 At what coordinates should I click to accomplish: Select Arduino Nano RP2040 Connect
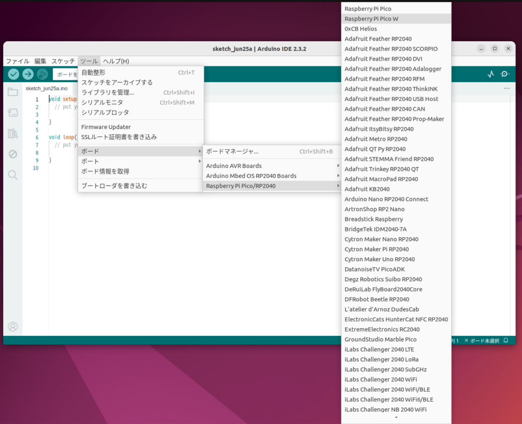click(x=396, y=199)
